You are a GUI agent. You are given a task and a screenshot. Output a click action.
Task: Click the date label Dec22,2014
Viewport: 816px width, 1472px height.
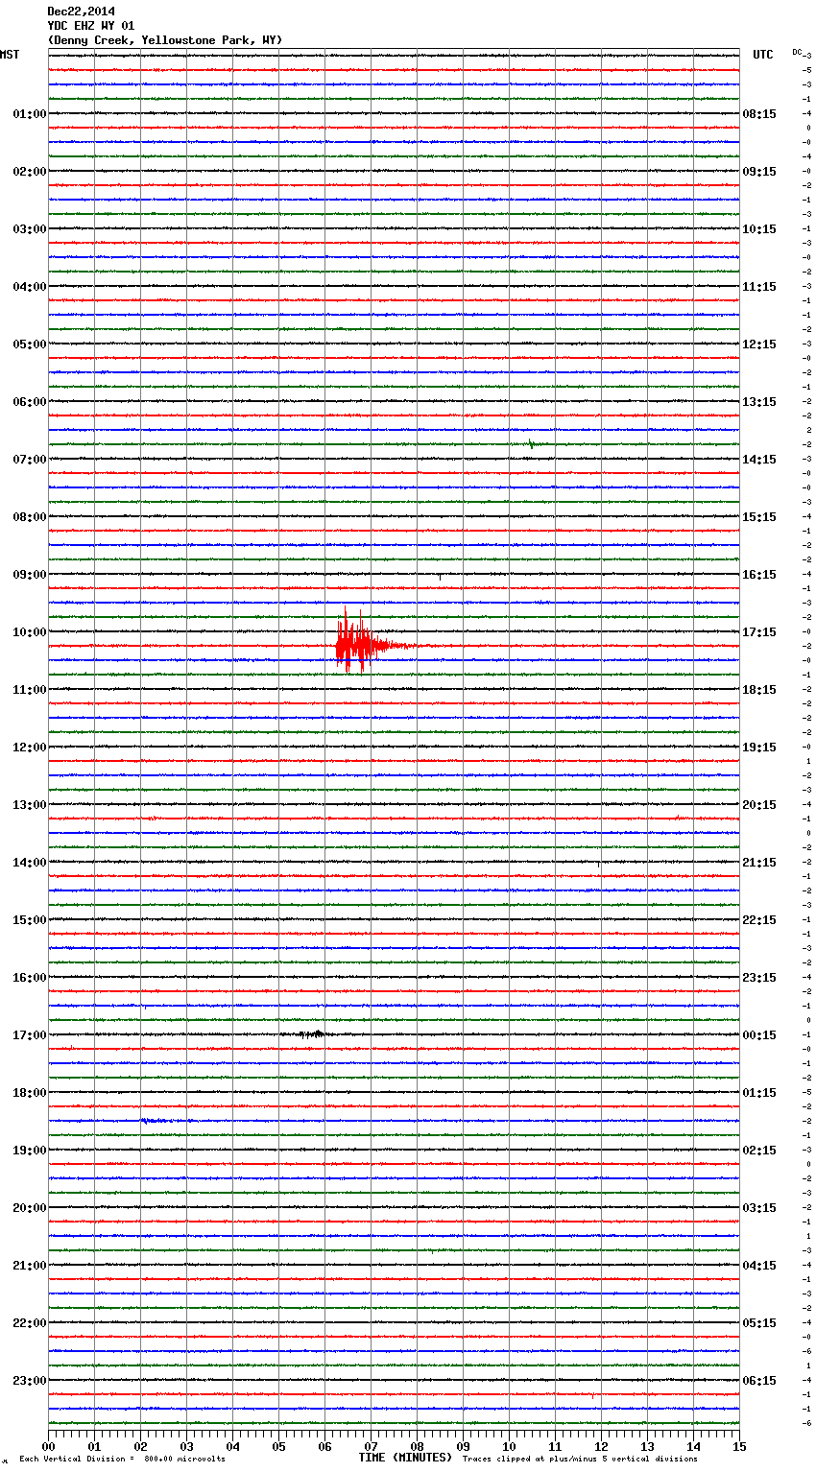[81, 12]
